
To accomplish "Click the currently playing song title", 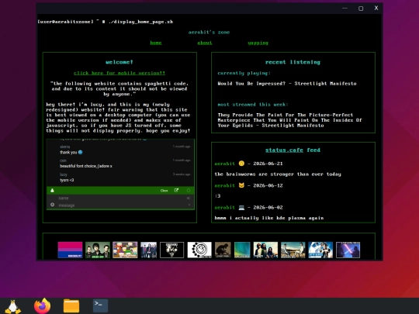I will [287, 84].
